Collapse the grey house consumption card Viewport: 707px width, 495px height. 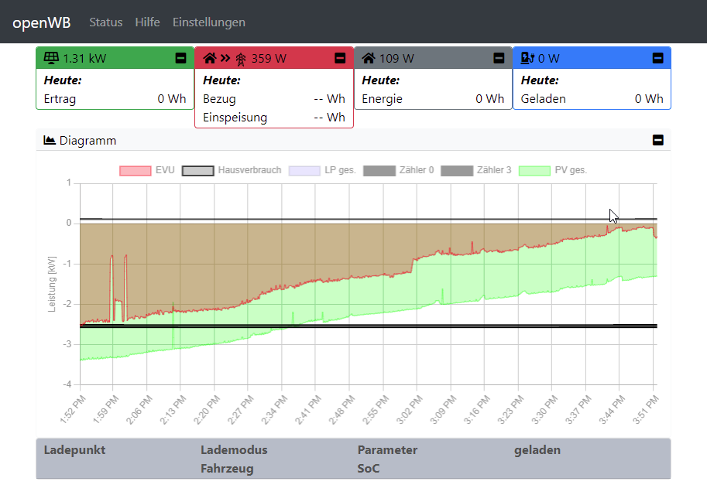[x=499, y=58]
